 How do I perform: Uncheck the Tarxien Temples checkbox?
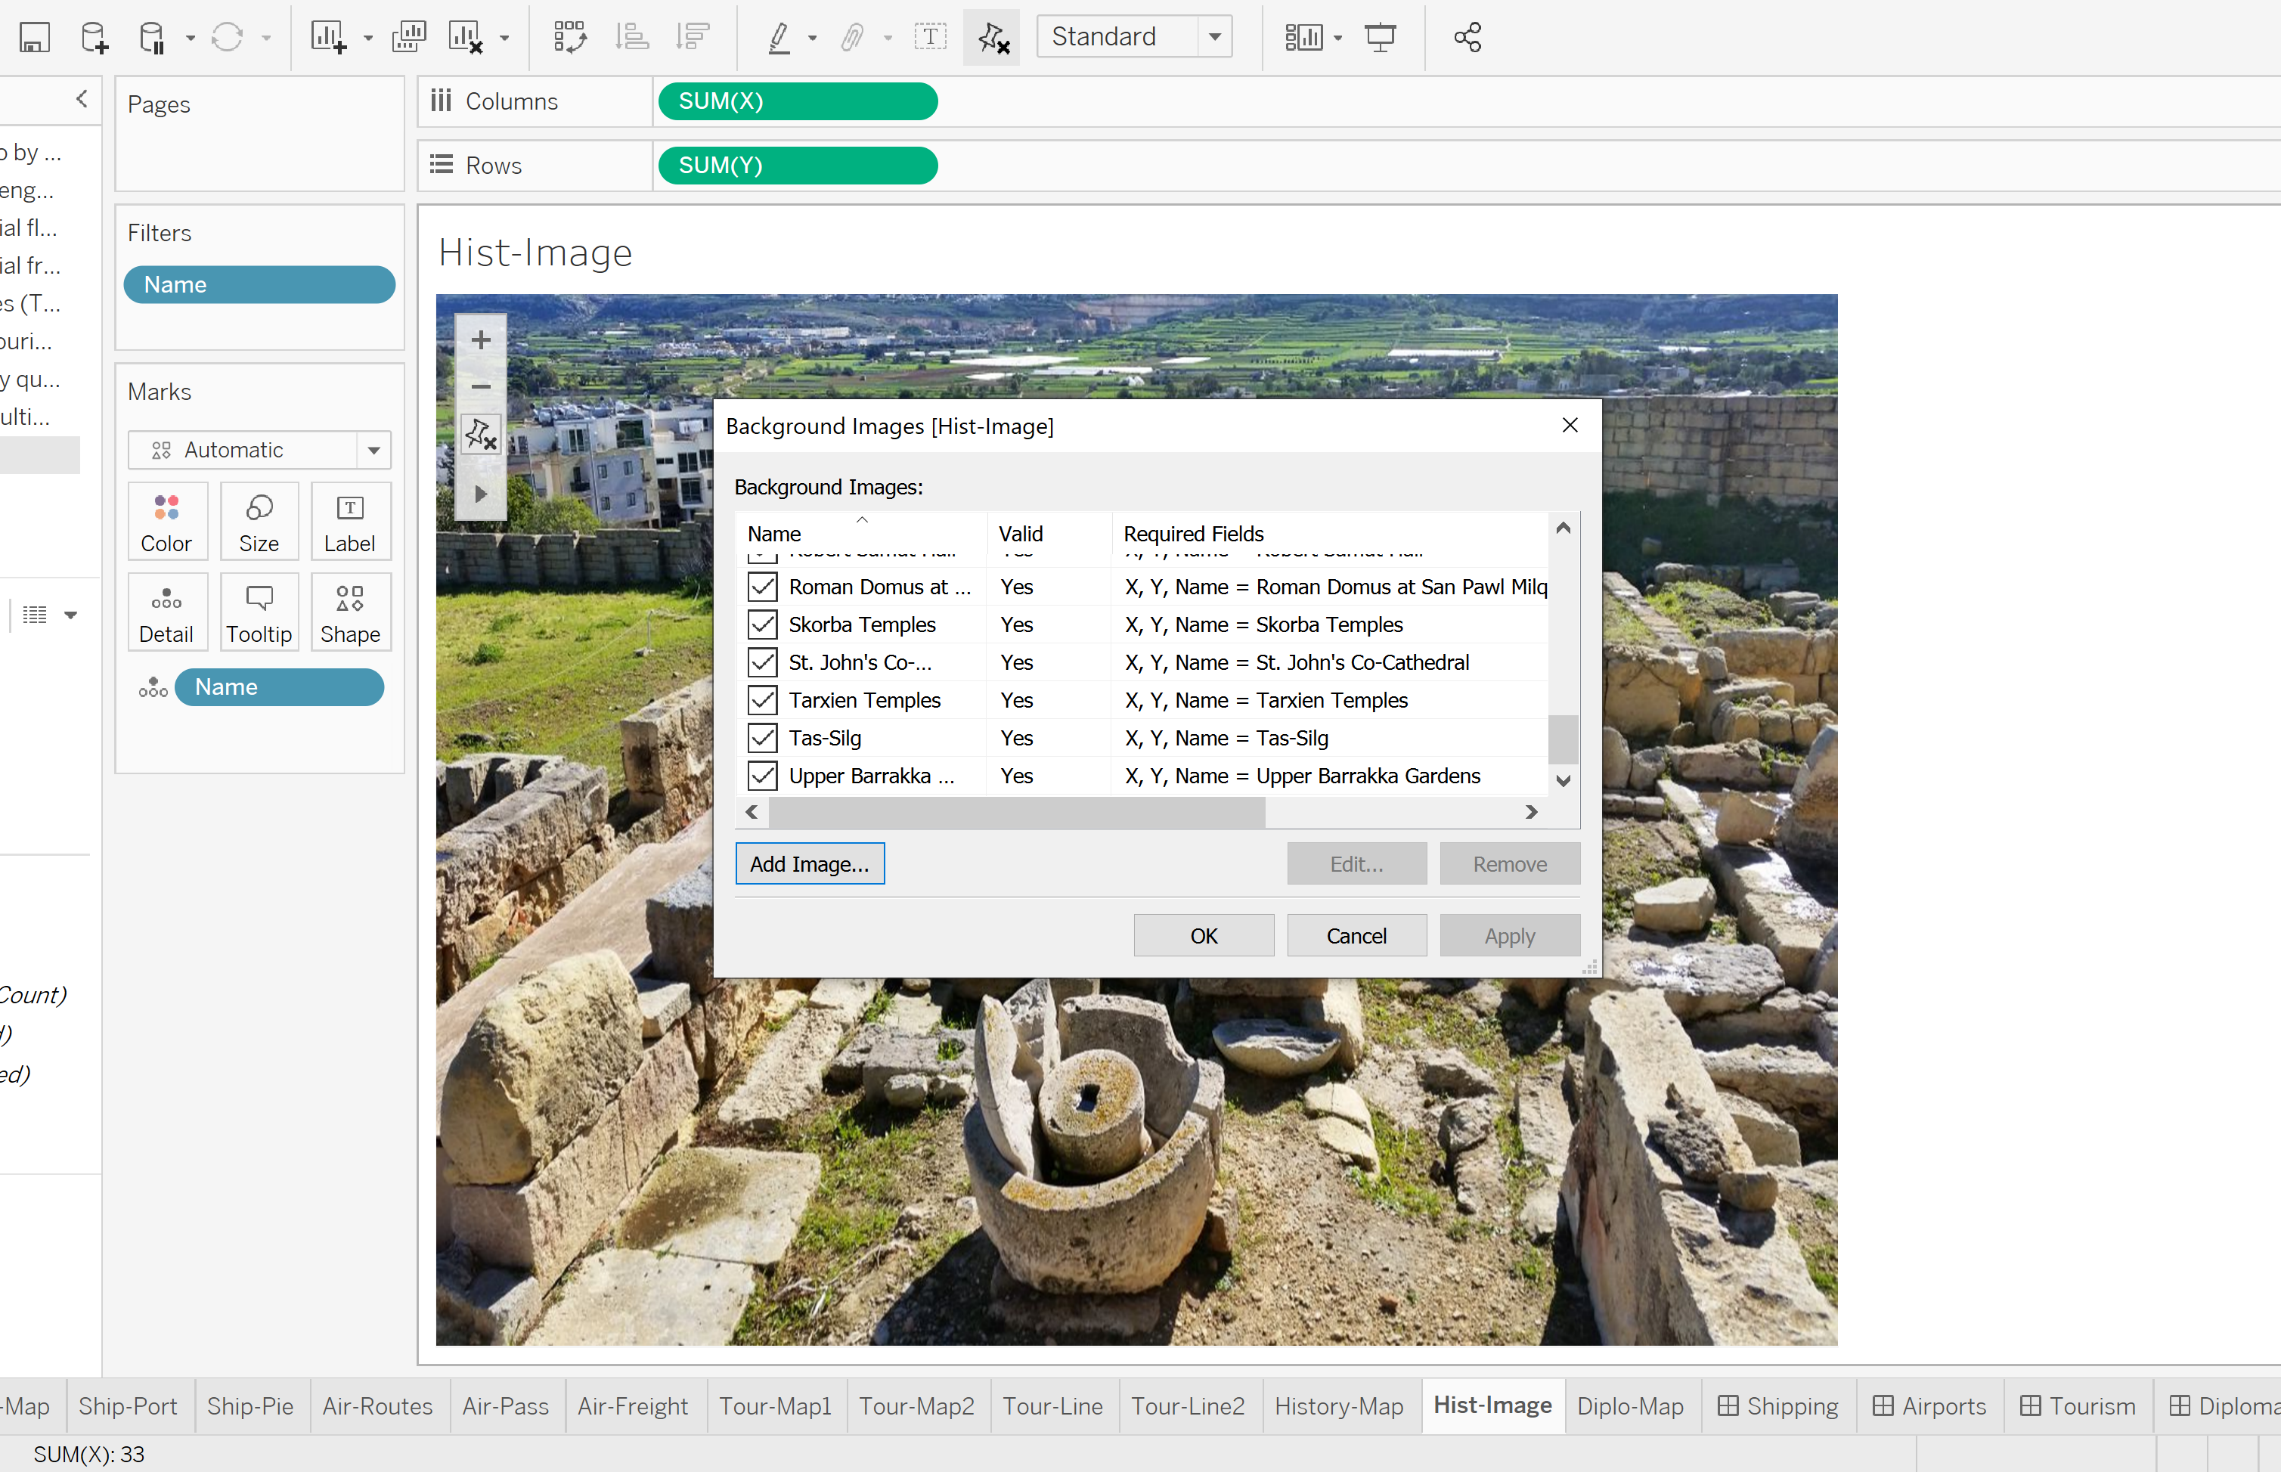(761, 699)
